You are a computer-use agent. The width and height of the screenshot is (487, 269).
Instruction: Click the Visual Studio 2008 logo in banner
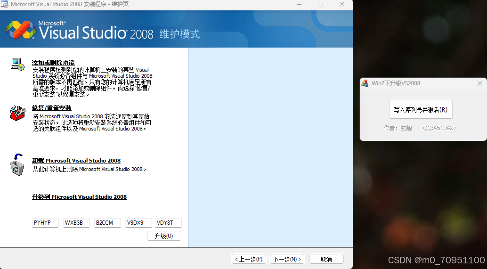tap(21, 30)
